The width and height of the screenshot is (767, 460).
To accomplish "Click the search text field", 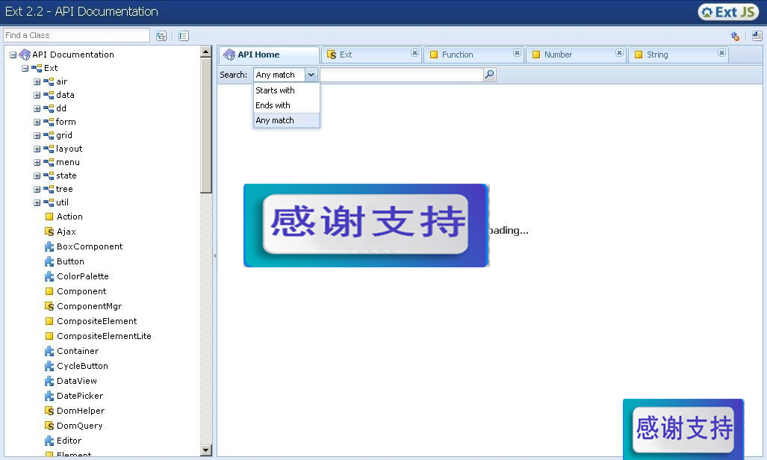I will (x=401, y=75).
